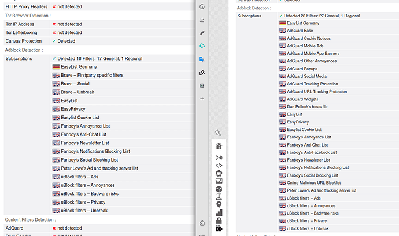This screenshot has height=236, width=399.
Task: Open the padlock nav icon
Action: point(219,220)
